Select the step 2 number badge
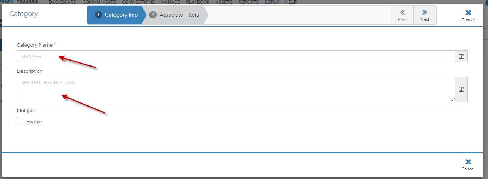 click(153, 15)
